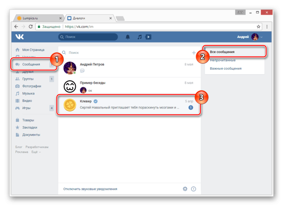283x206 pixels.
Task: Open Моя Страница in sidebar
Action: point(33,50)
